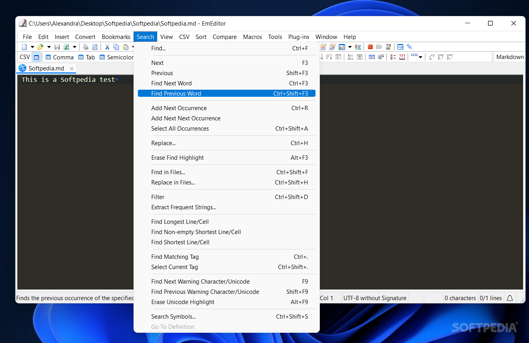Image resolution: width=529 pixels, height=343 pixels.
Task: Open the Compare menu
Action: (x=225, y=37)
